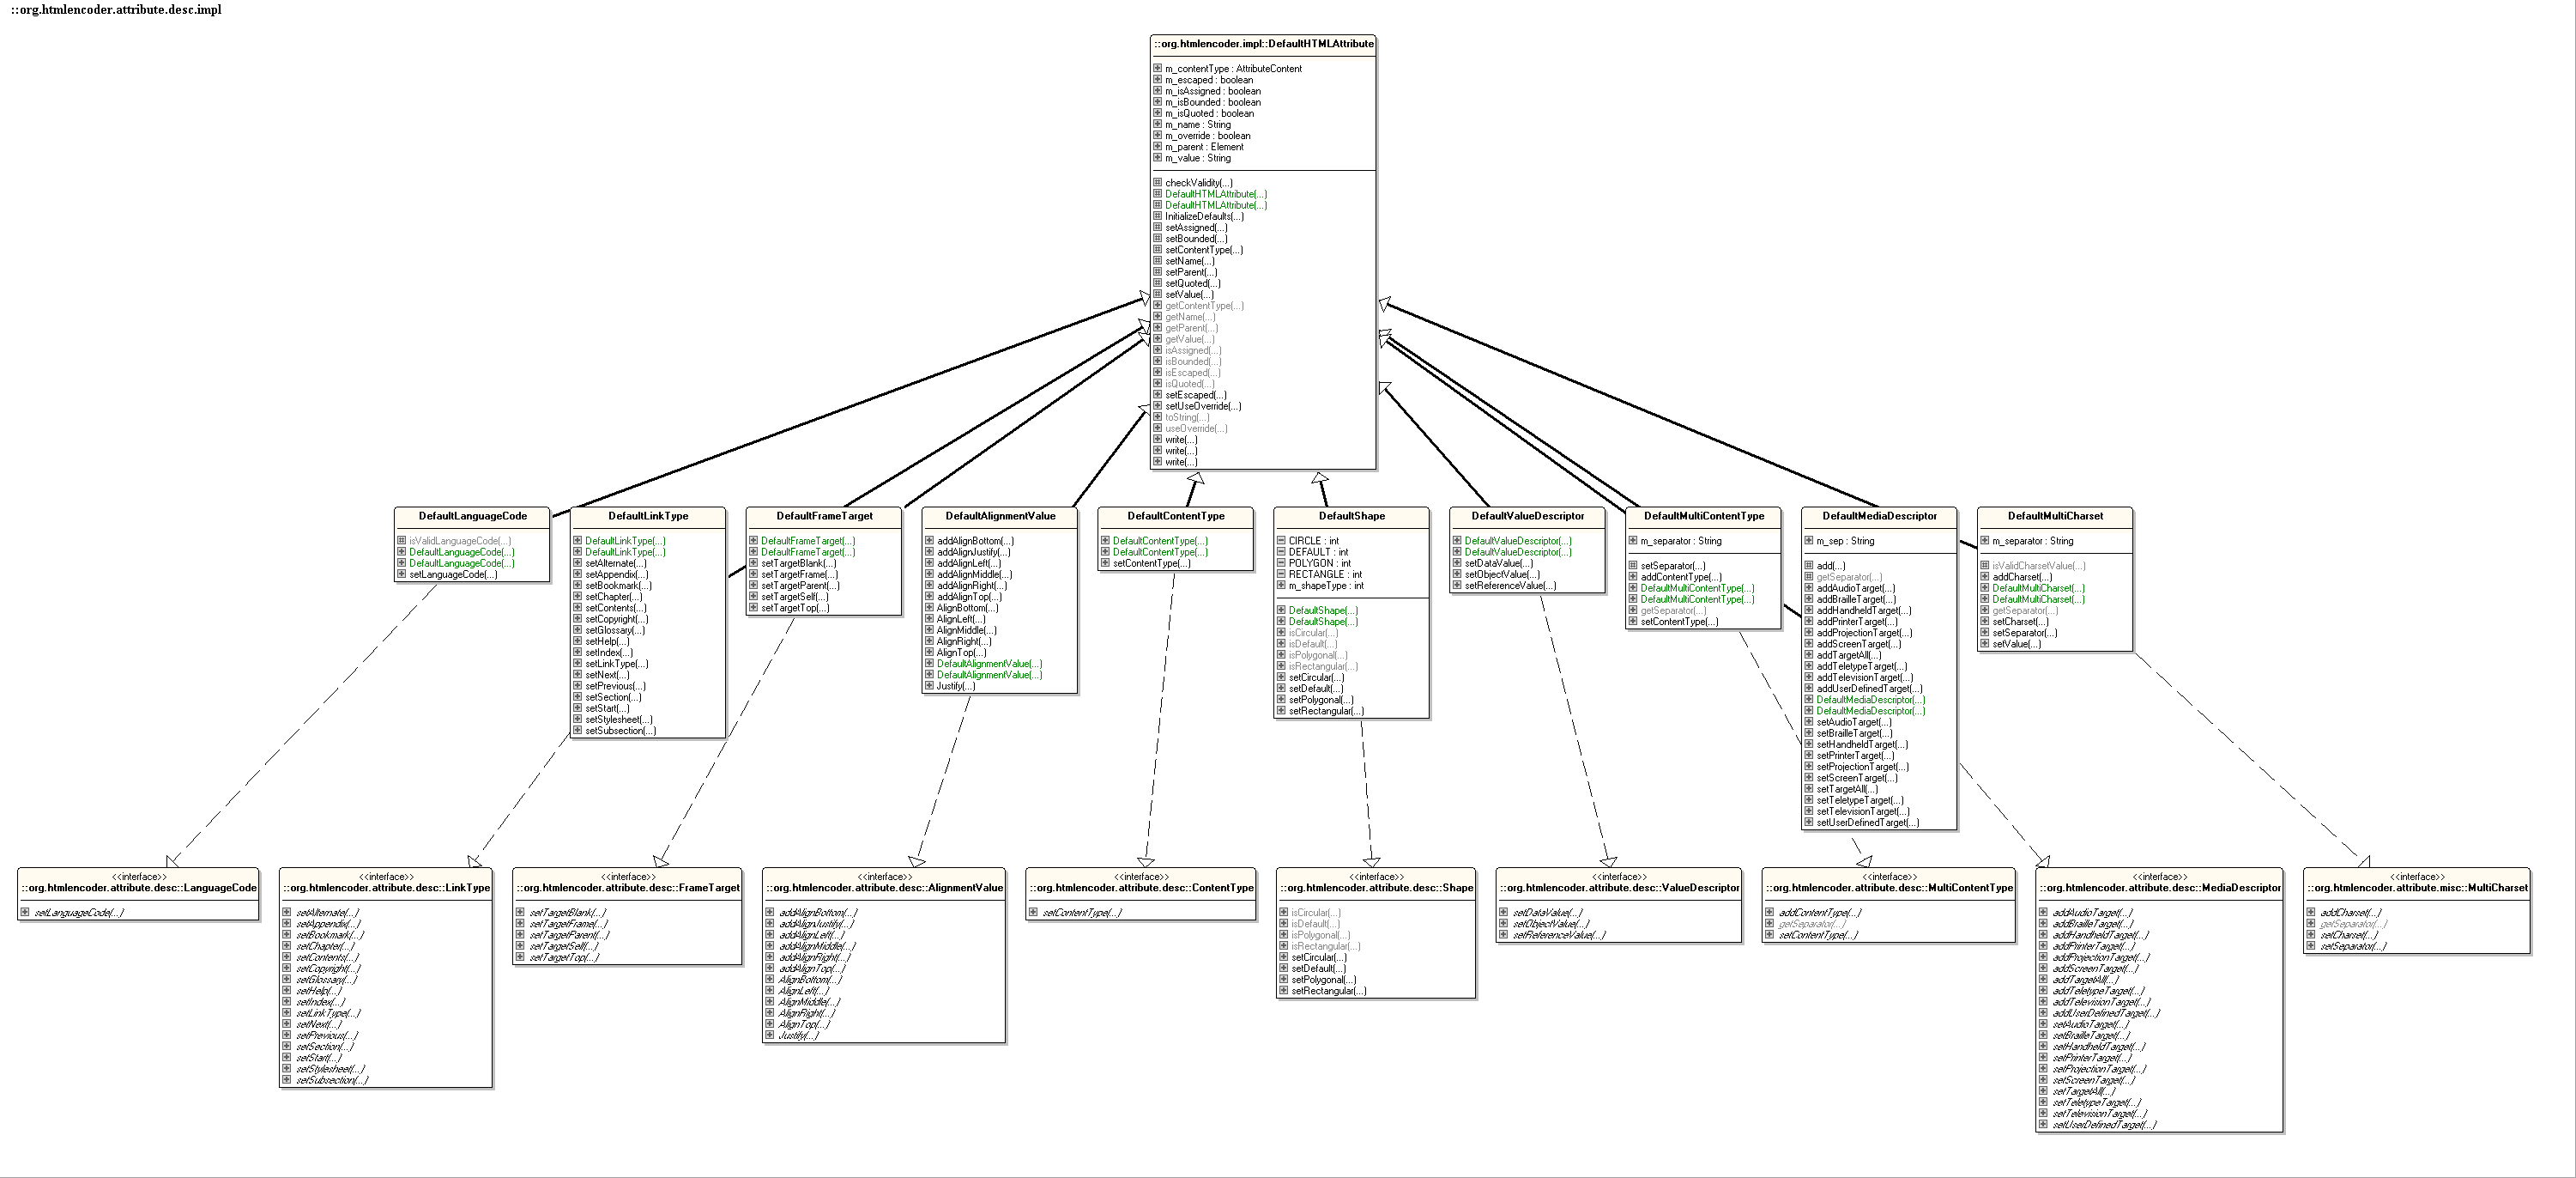2576x1178 pixels.
Task: Select the DefaultMultiContentType class title
Action: click(x=1704, y=516)
